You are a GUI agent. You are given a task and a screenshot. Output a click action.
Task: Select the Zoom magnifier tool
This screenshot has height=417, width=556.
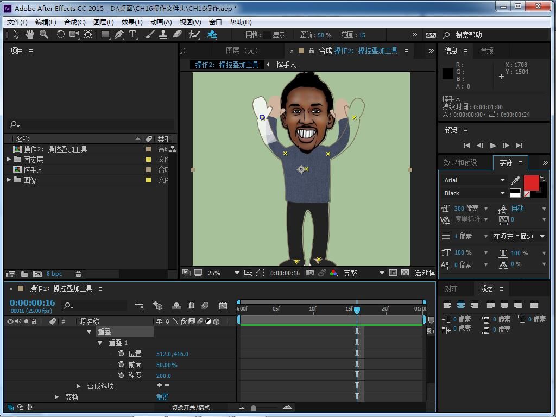coord(43,34)
